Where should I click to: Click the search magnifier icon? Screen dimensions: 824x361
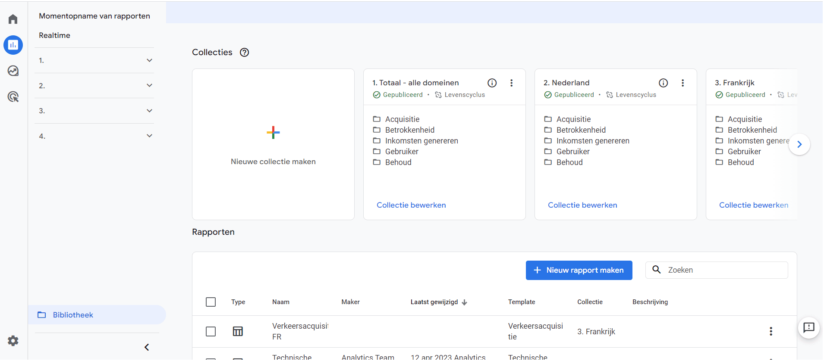pyautogui.click(x=657, y=270)
